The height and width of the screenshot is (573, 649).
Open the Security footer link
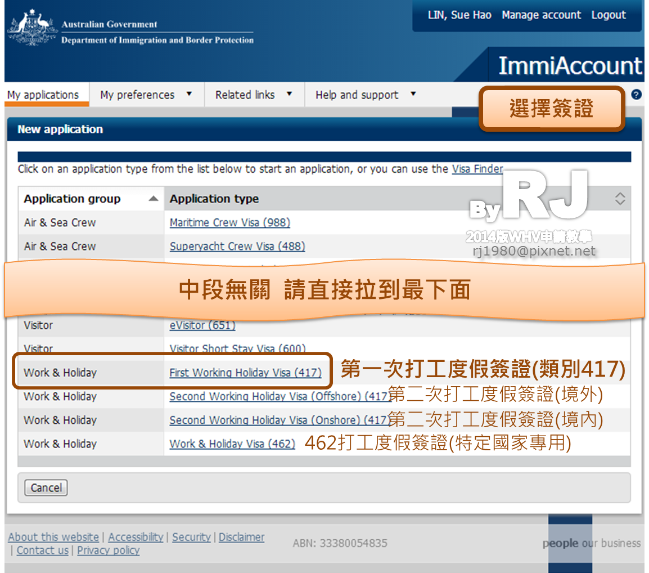pyautogui.click(x=191, y=537)
